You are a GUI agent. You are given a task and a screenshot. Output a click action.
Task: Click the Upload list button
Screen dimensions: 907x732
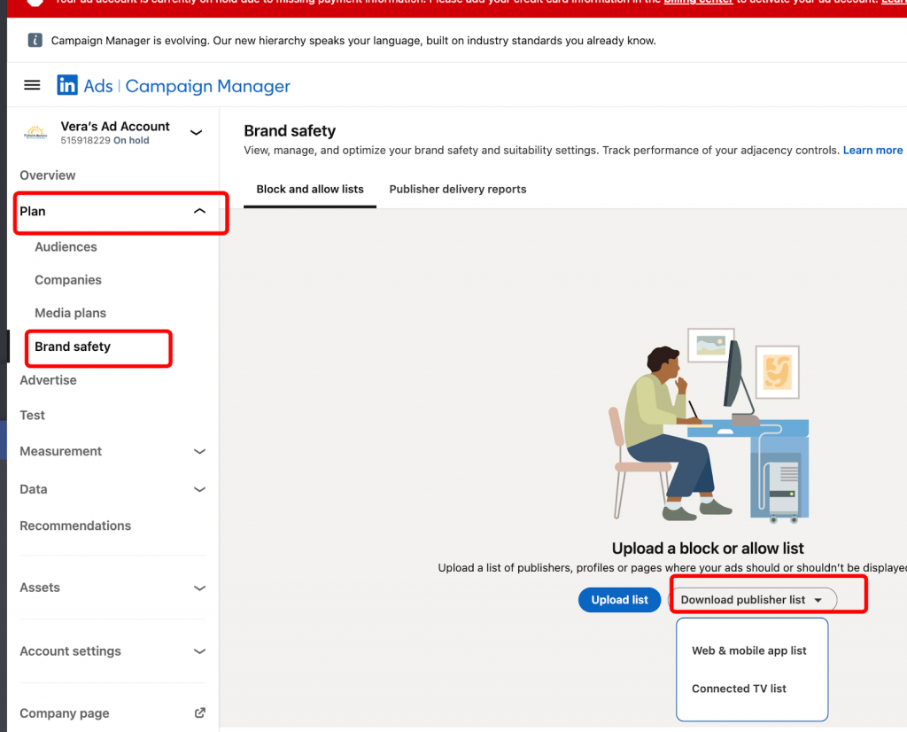pyautogui.click(x=619, y=600)
